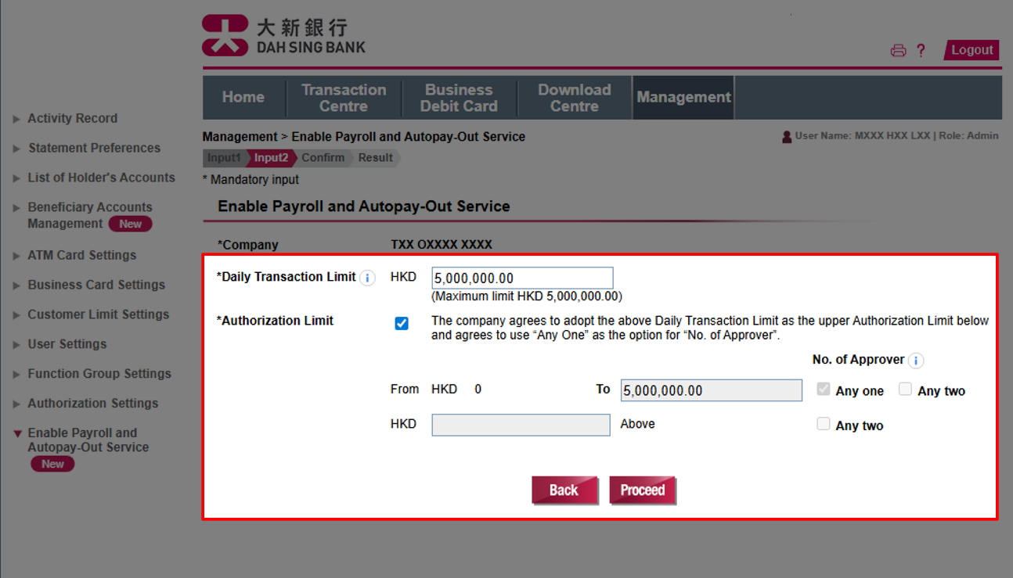Expand Authorization Settings arrow
This screenshot has height=578, width=1013.
(16, 404)
